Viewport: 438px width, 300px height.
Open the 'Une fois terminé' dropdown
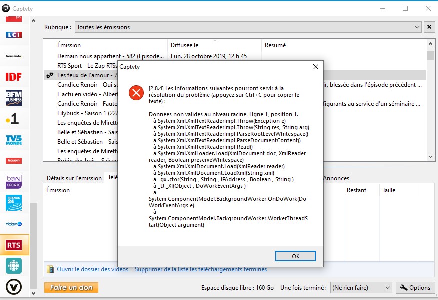tap(361, 288)
